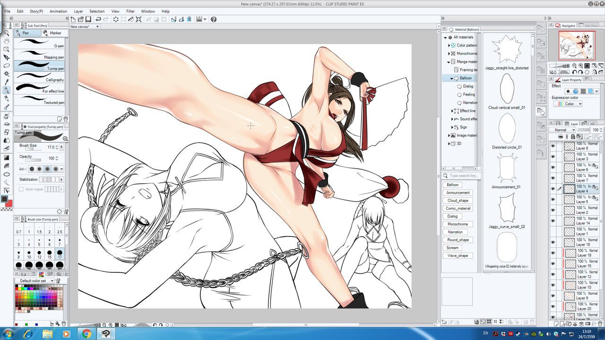The height and width of the screenshot is (340, 605).
Task: Hide Layer 14 using its eye icon
Action: tap(553, 221)
